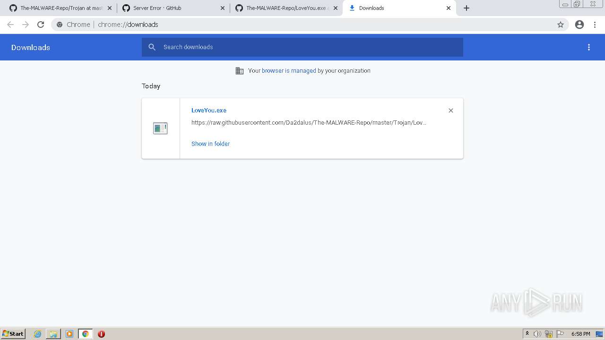This screenshot has height=340, width=605.
Task: Reload the downloads page
Action: point(41,25)
